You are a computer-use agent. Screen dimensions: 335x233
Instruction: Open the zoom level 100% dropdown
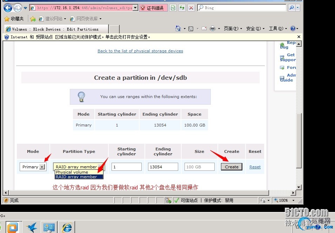click(293, 200)
